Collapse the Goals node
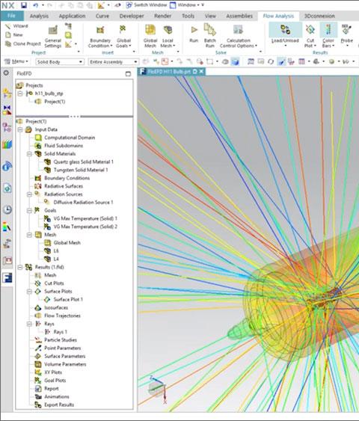Image resolution: width=359 pixels, height=421 pixels. click(x=29, y=211)
